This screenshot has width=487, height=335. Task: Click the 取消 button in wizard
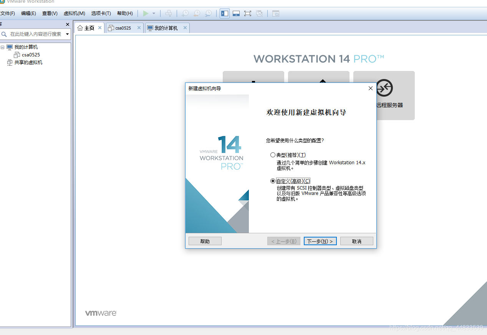tap(356, 241)
